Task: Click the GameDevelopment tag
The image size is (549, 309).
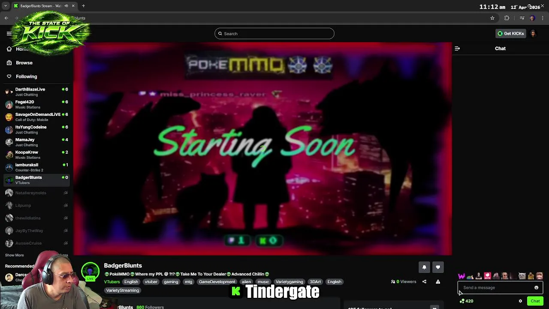Action: [217, 282]
